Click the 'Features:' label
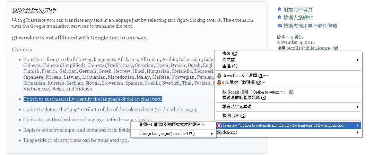This screenshot has width=374, height=155. click(22, 50)
